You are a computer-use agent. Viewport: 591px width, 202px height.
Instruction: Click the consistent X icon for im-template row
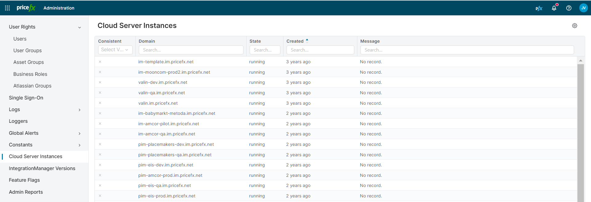coord(100,62)
